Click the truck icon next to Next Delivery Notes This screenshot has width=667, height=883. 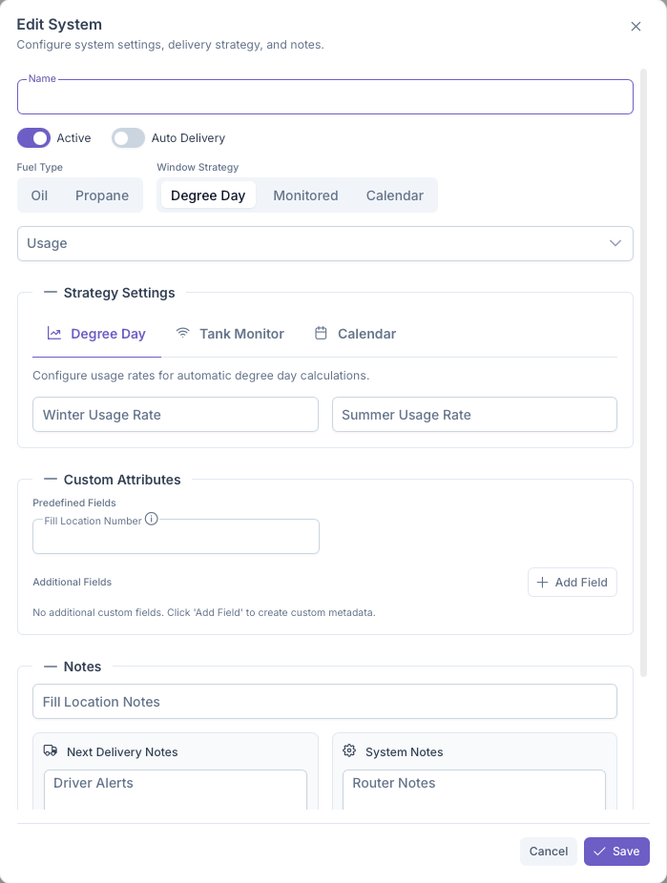click(51, 751)
